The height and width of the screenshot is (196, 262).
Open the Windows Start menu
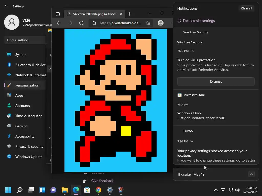(8, 190)
